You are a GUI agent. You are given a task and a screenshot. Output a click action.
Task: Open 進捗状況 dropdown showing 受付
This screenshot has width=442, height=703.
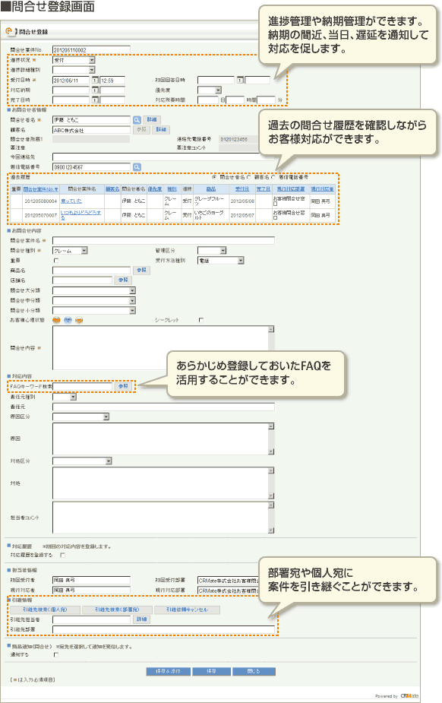coord(74,60)
